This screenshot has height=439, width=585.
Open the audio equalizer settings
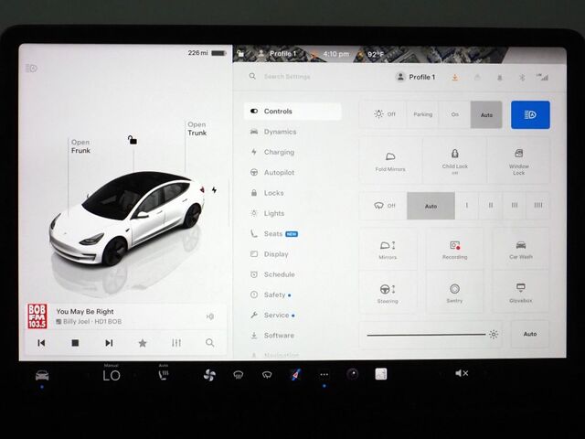click(x=176, y=343)
